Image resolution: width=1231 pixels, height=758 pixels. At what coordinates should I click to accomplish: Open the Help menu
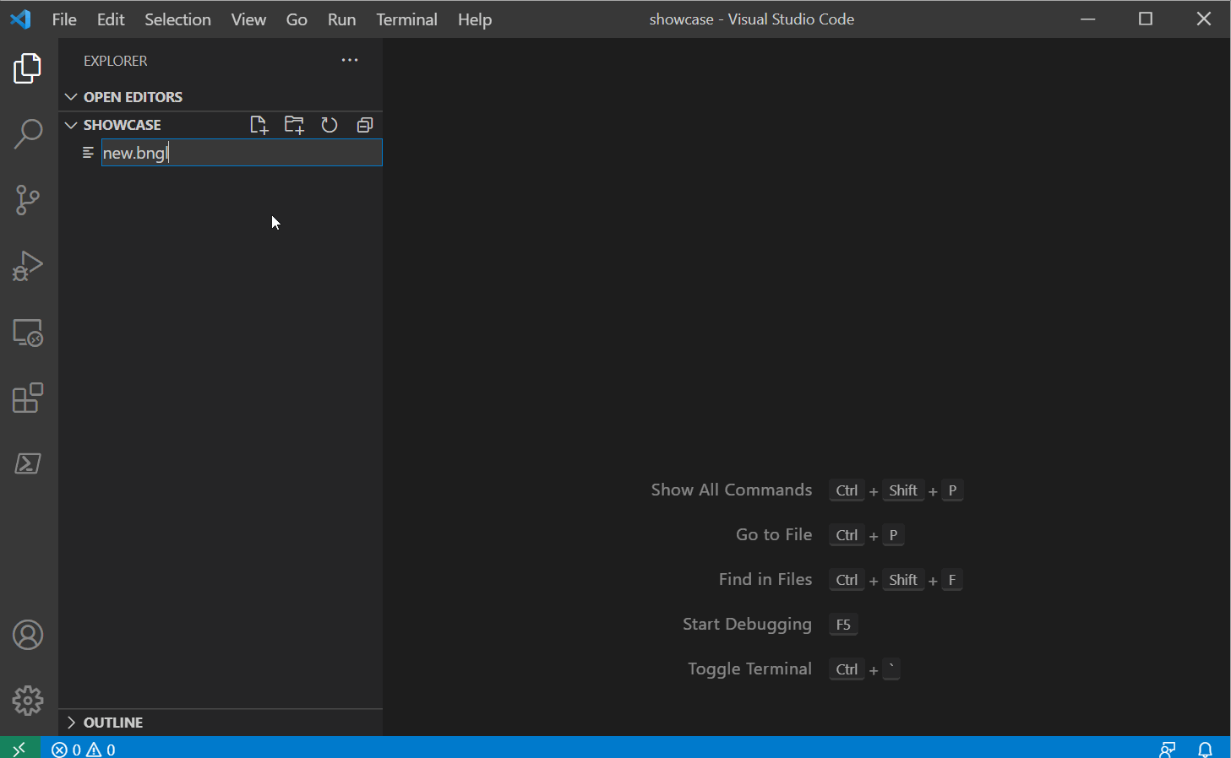pos(475,19)
